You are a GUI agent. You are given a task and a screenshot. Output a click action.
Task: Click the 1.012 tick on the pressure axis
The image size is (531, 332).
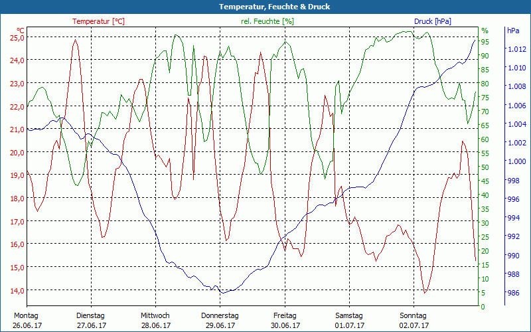(x=516, y=49)
